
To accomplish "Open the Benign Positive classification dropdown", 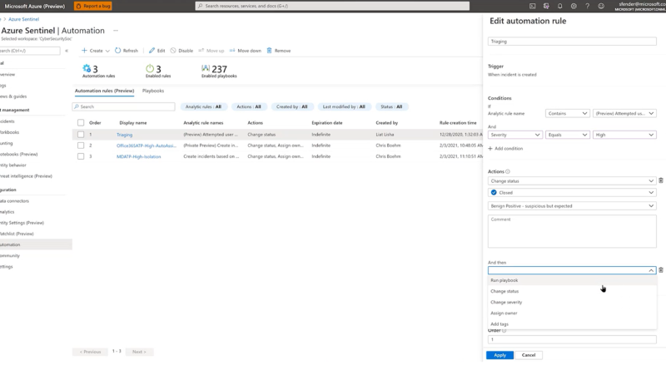I will pyautogui.click(x=572, y=206).
